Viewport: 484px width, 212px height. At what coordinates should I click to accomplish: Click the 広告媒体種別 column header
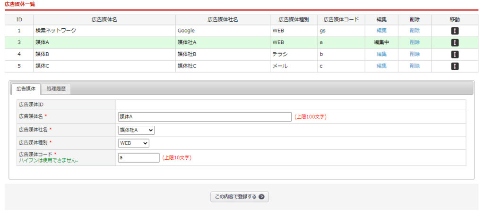point(294,20)
